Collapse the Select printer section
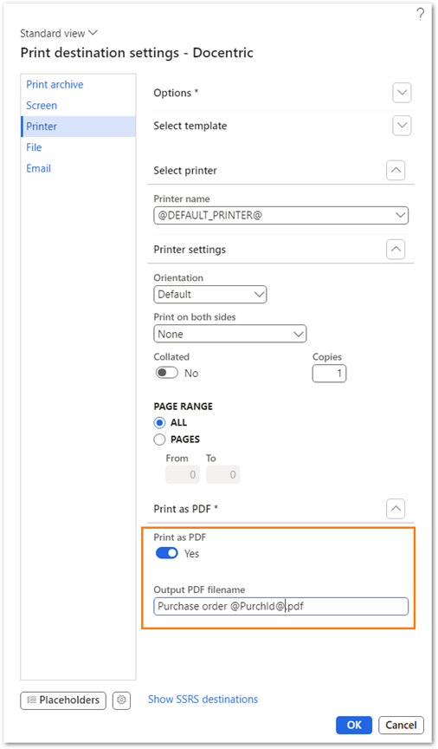The width and height of the screenshot is (438, 749). (x=396, y=170)
